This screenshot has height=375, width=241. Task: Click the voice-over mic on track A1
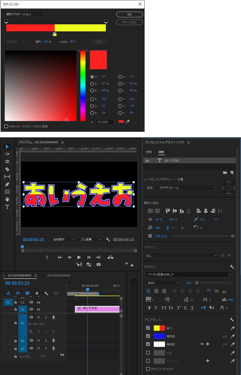point(53,317)
